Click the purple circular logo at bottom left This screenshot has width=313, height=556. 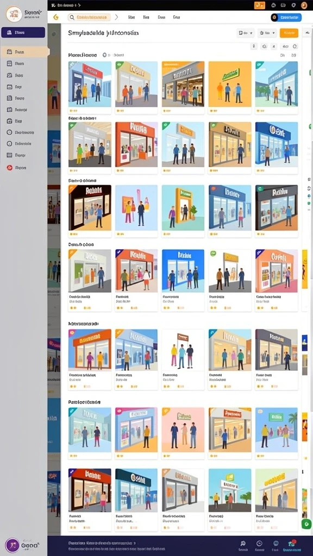pos(12,545)
